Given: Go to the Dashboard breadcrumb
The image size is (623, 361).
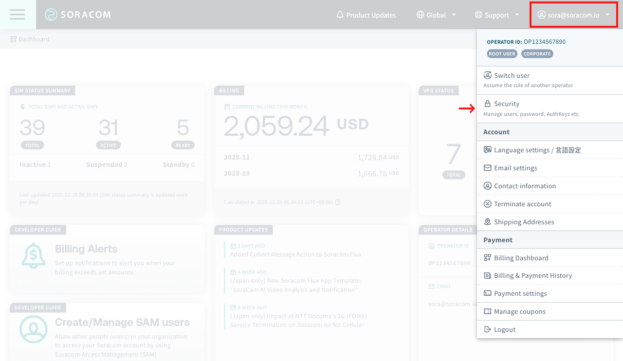Looking at the screenshot, I should [x=30, y=39].
